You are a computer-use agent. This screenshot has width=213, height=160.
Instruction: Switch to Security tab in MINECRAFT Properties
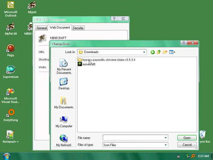(78, 28)
